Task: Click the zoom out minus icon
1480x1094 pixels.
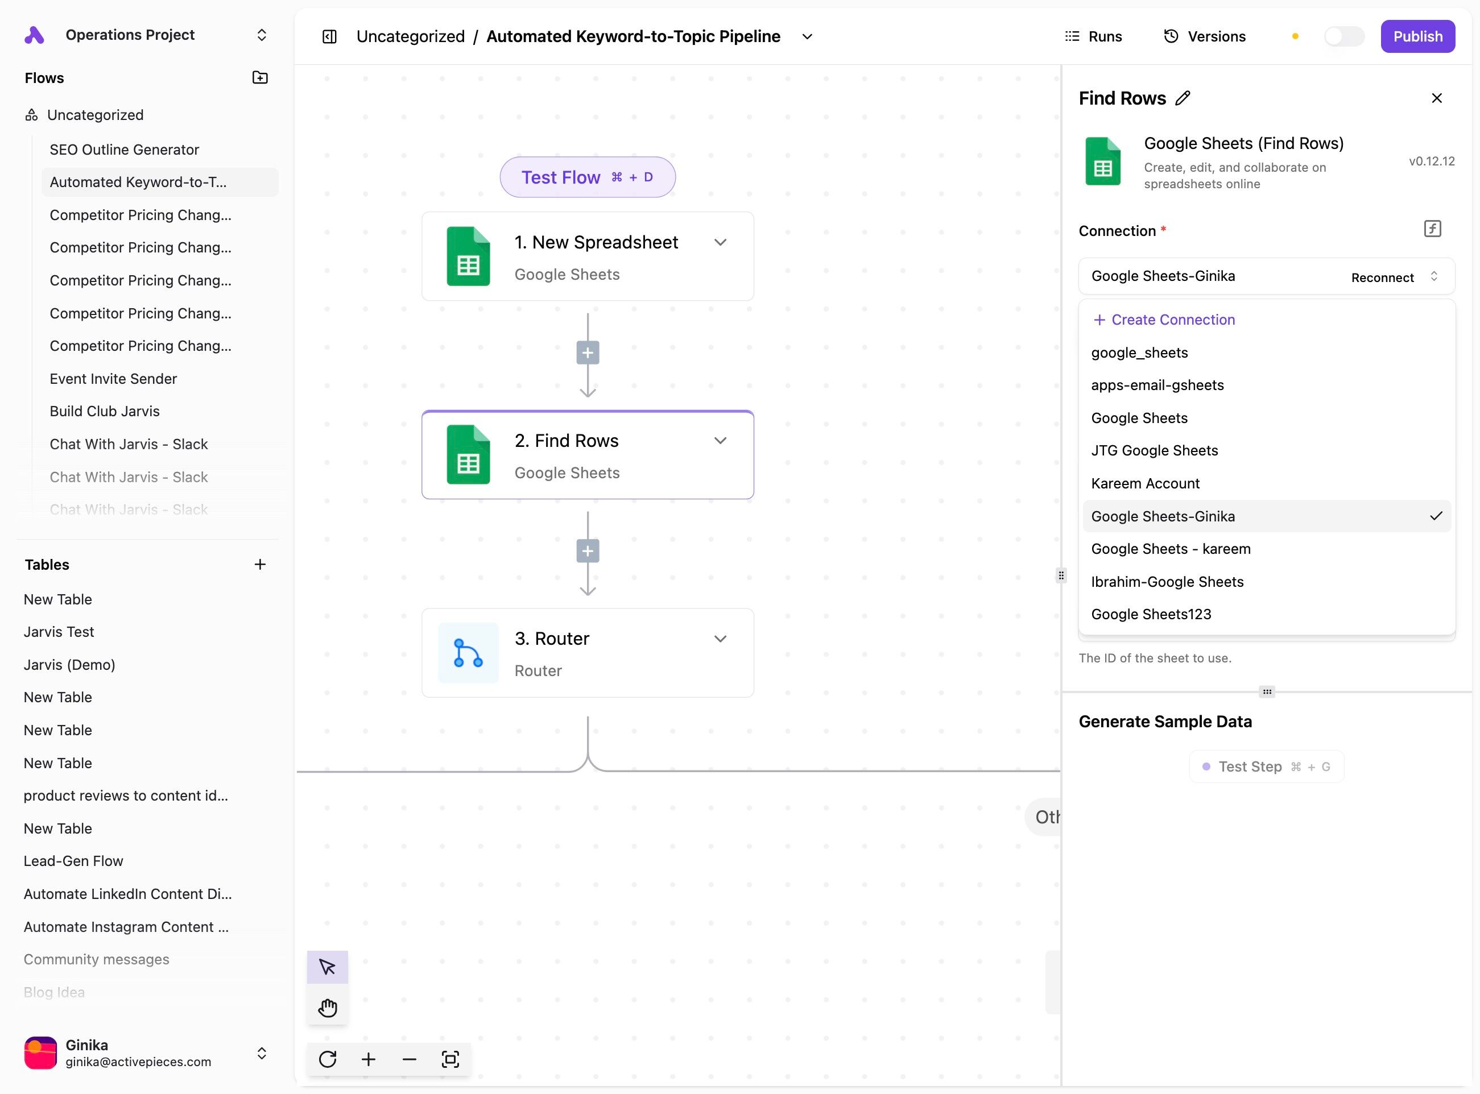Action: click(x=409, y=1059)
